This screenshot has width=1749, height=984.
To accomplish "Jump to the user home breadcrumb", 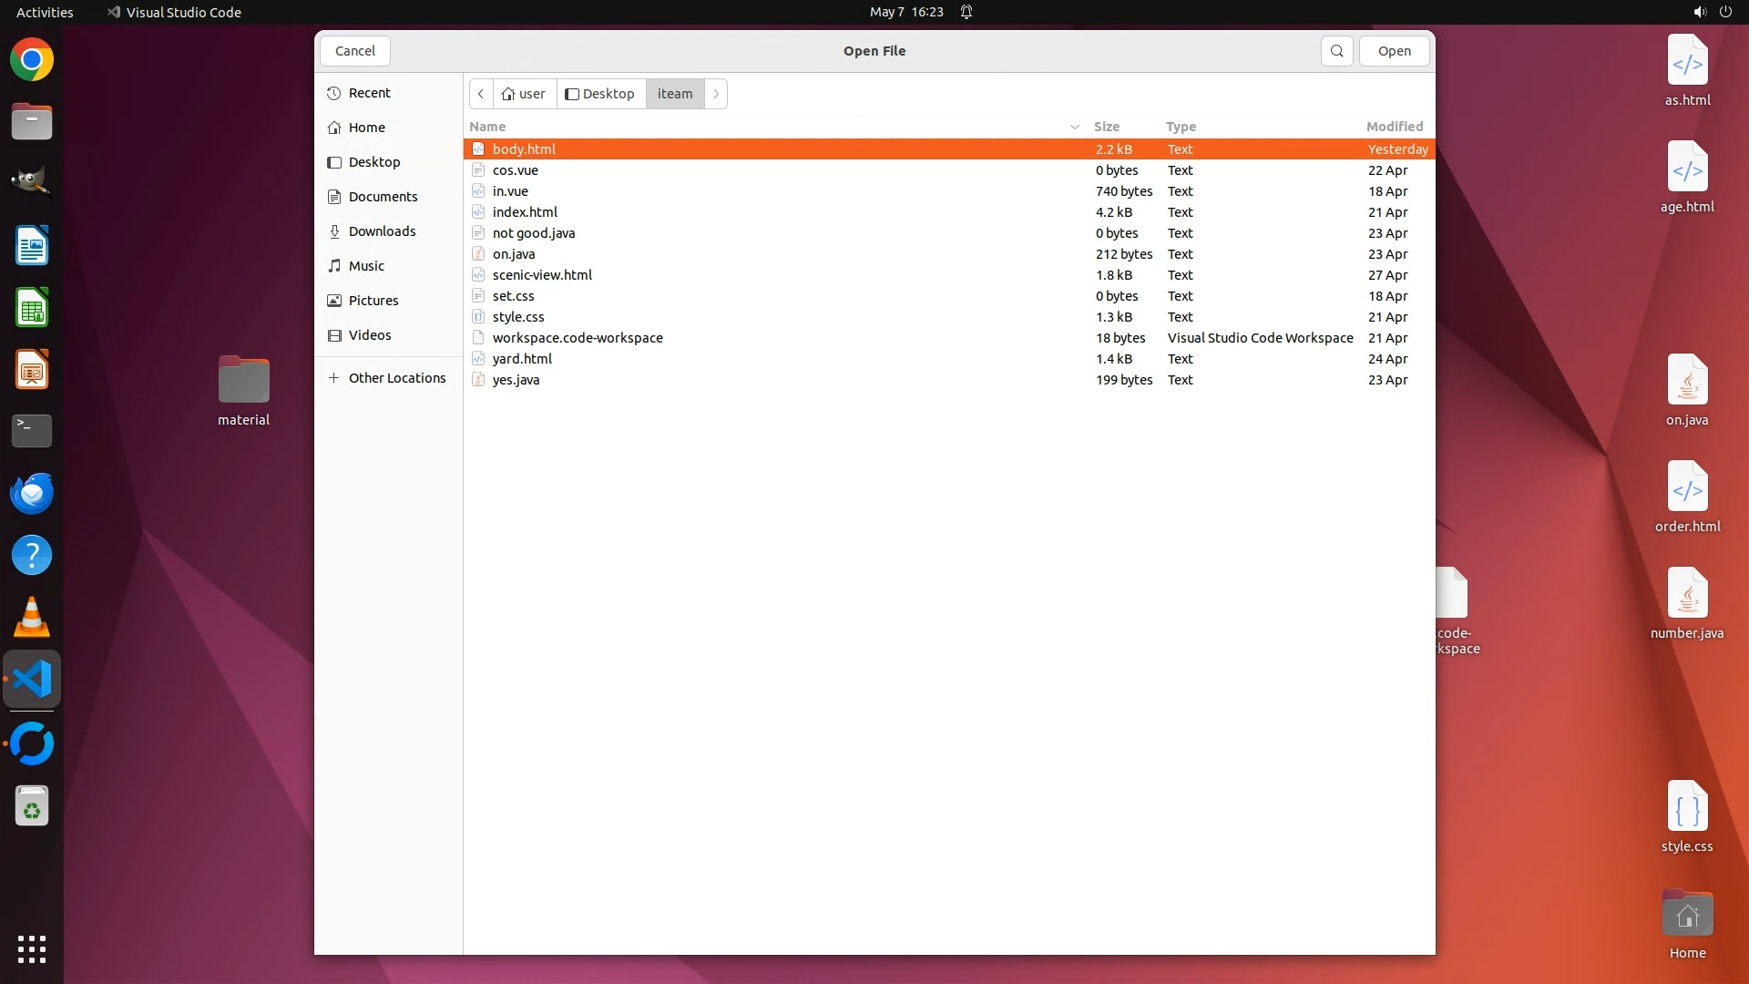I will (525, 94).
